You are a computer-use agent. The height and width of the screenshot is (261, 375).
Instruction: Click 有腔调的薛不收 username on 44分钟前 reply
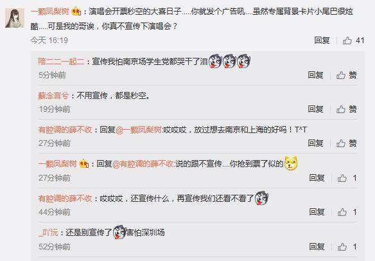[x=65, y=198]
